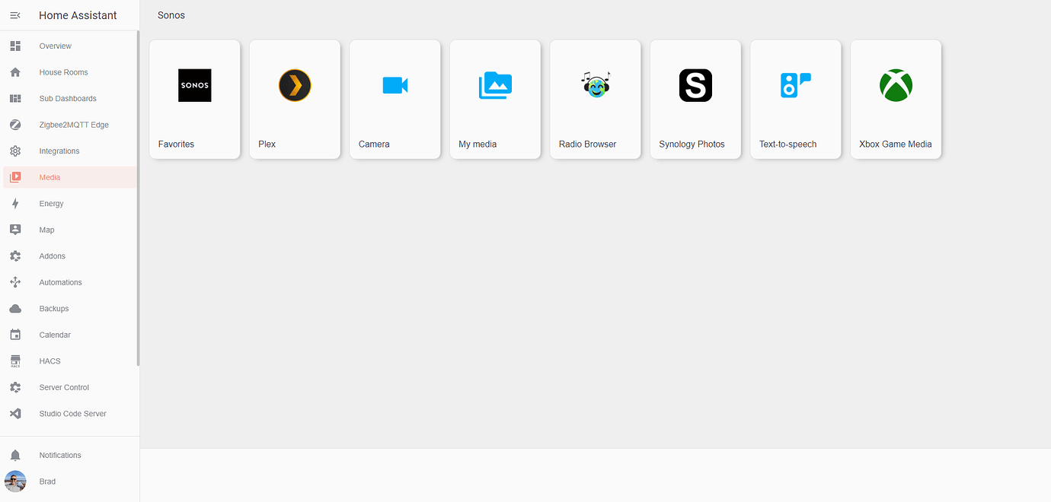
Task: Open the Overview dashboard
Action: 15,46
